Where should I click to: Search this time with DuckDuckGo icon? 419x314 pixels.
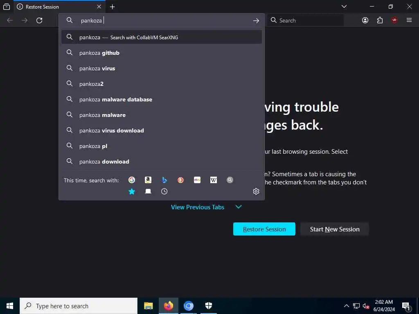(180, 180)
